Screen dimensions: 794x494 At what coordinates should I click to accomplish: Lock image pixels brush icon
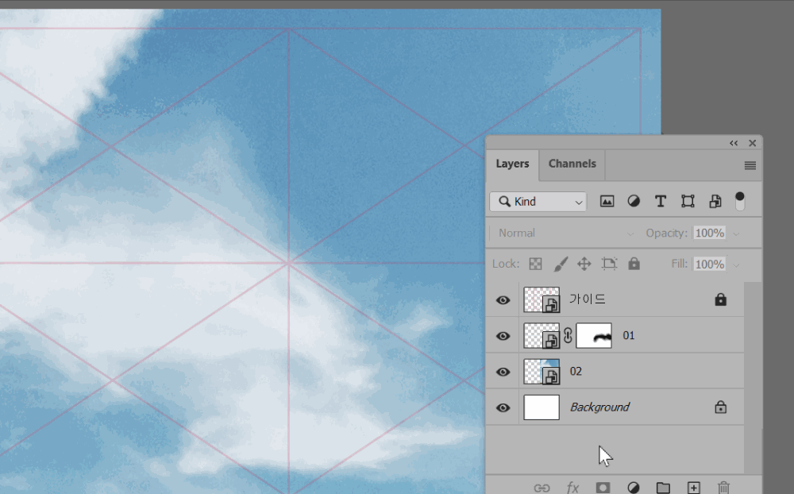(560, 264)
